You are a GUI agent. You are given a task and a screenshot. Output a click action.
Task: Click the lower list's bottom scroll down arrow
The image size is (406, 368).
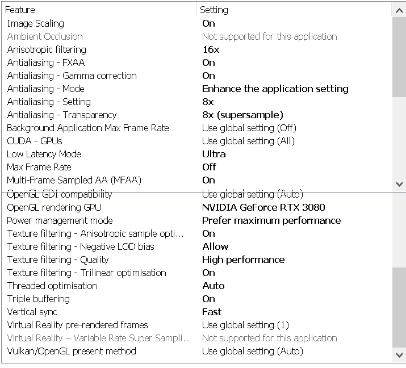click(x=399, y=355)
